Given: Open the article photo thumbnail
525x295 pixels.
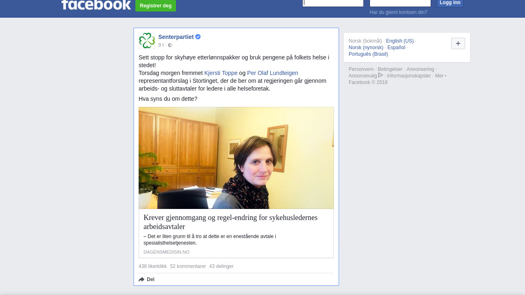Looking at the screenshot, I should click(x=236, y=158).
